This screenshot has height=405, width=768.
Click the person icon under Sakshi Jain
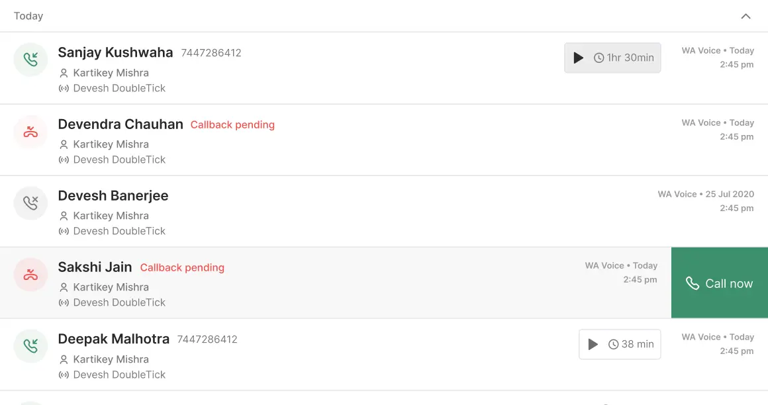click(64, 287)
